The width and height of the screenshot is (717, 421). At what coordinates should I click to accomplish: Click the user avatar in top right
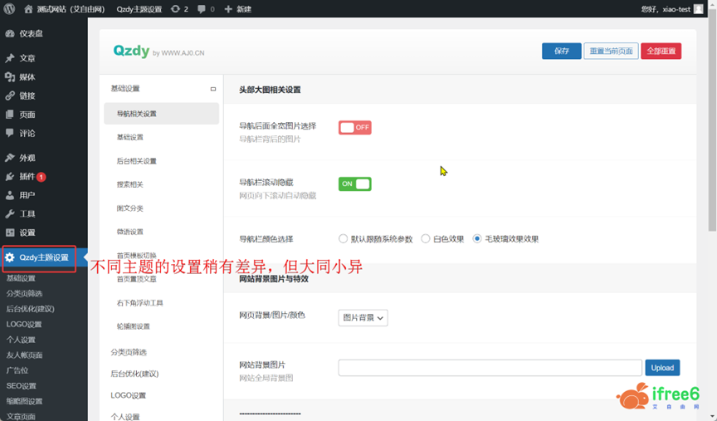pyautogui.click(x=699, y=9)
